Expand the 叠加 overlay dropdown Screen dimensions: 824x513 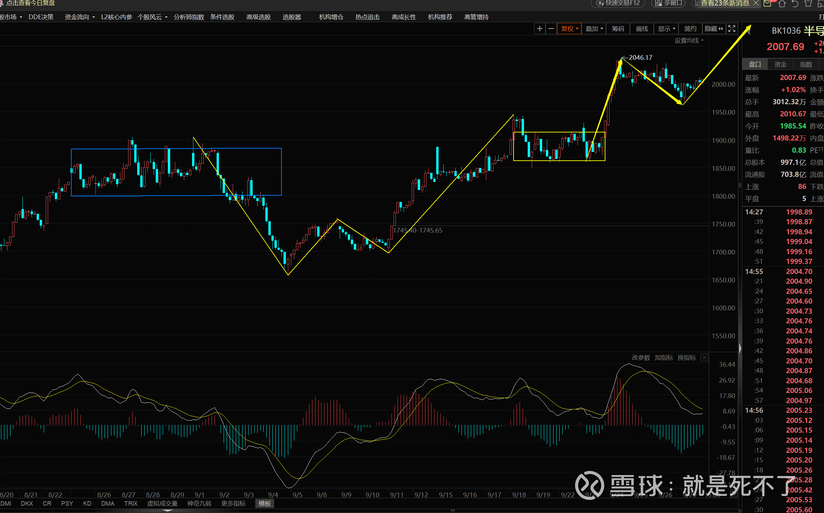(x=594, y=29)
